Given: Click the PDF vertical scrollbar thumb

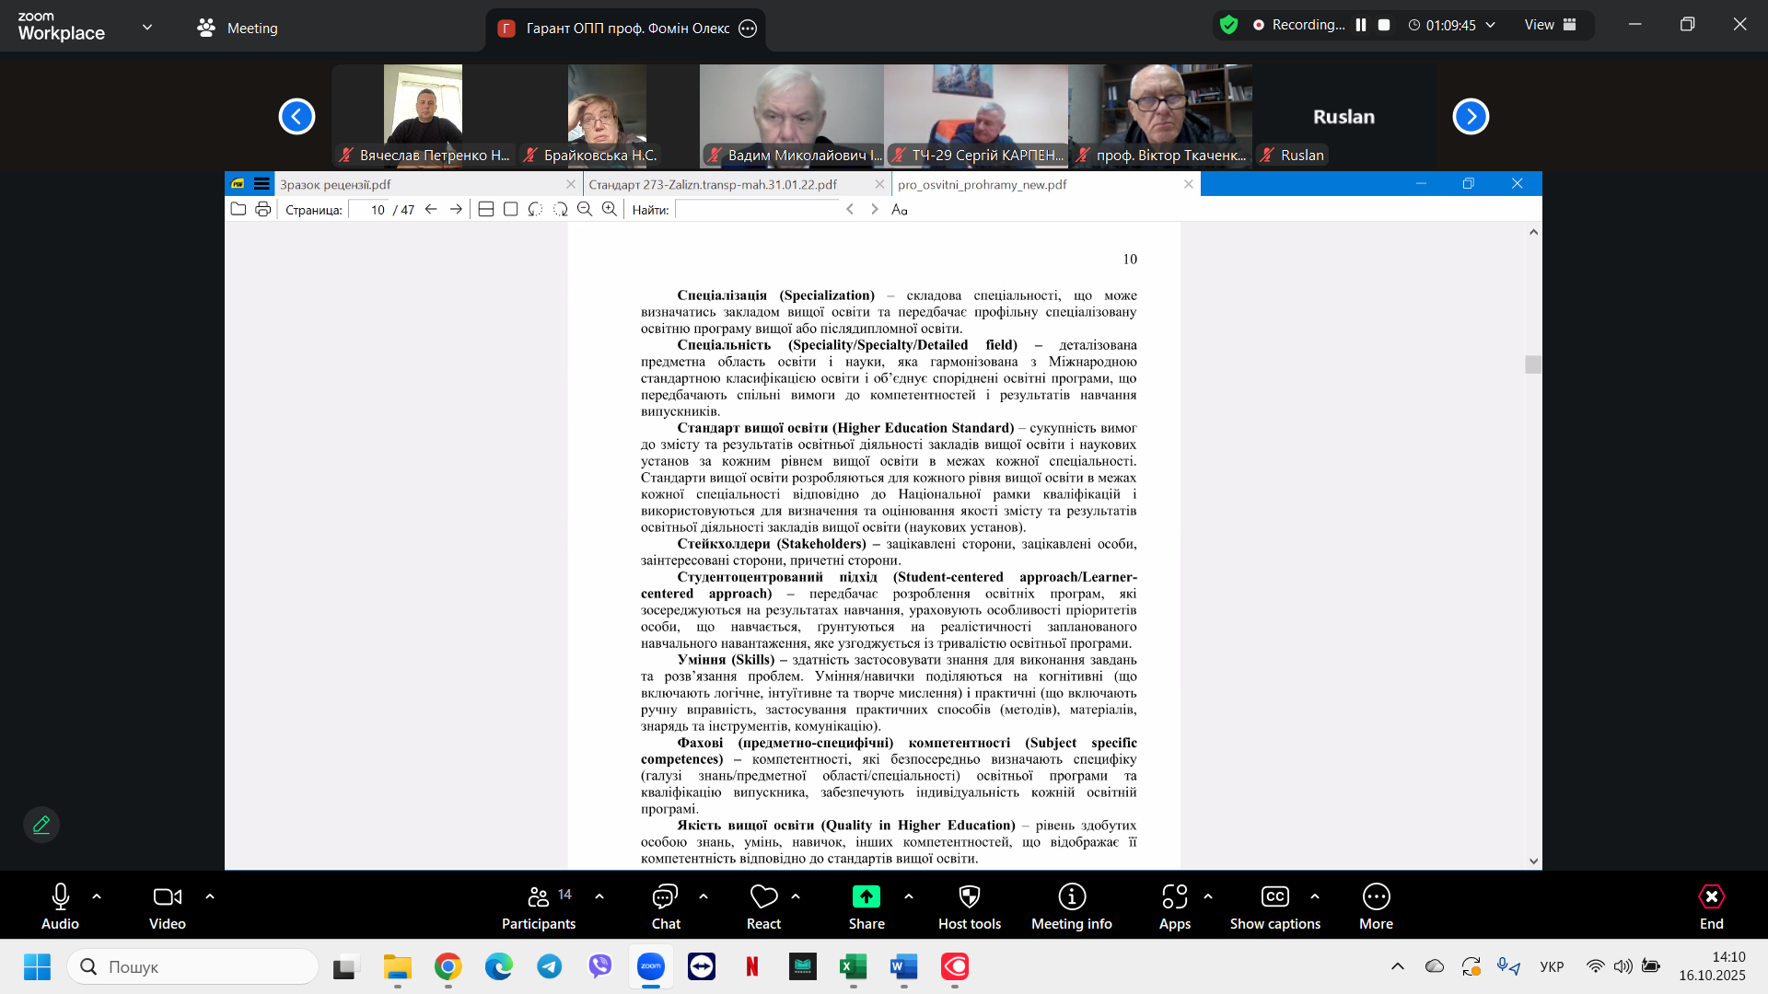Looking at the screenshot, I should [1533, 364].
